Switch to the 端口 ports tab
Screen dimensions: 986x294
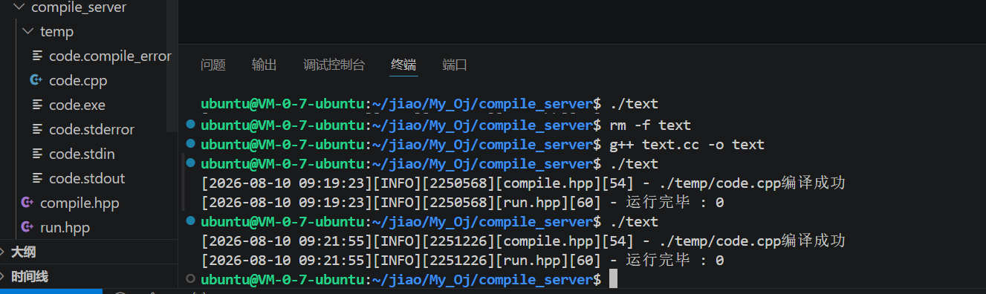click(455, 65)
